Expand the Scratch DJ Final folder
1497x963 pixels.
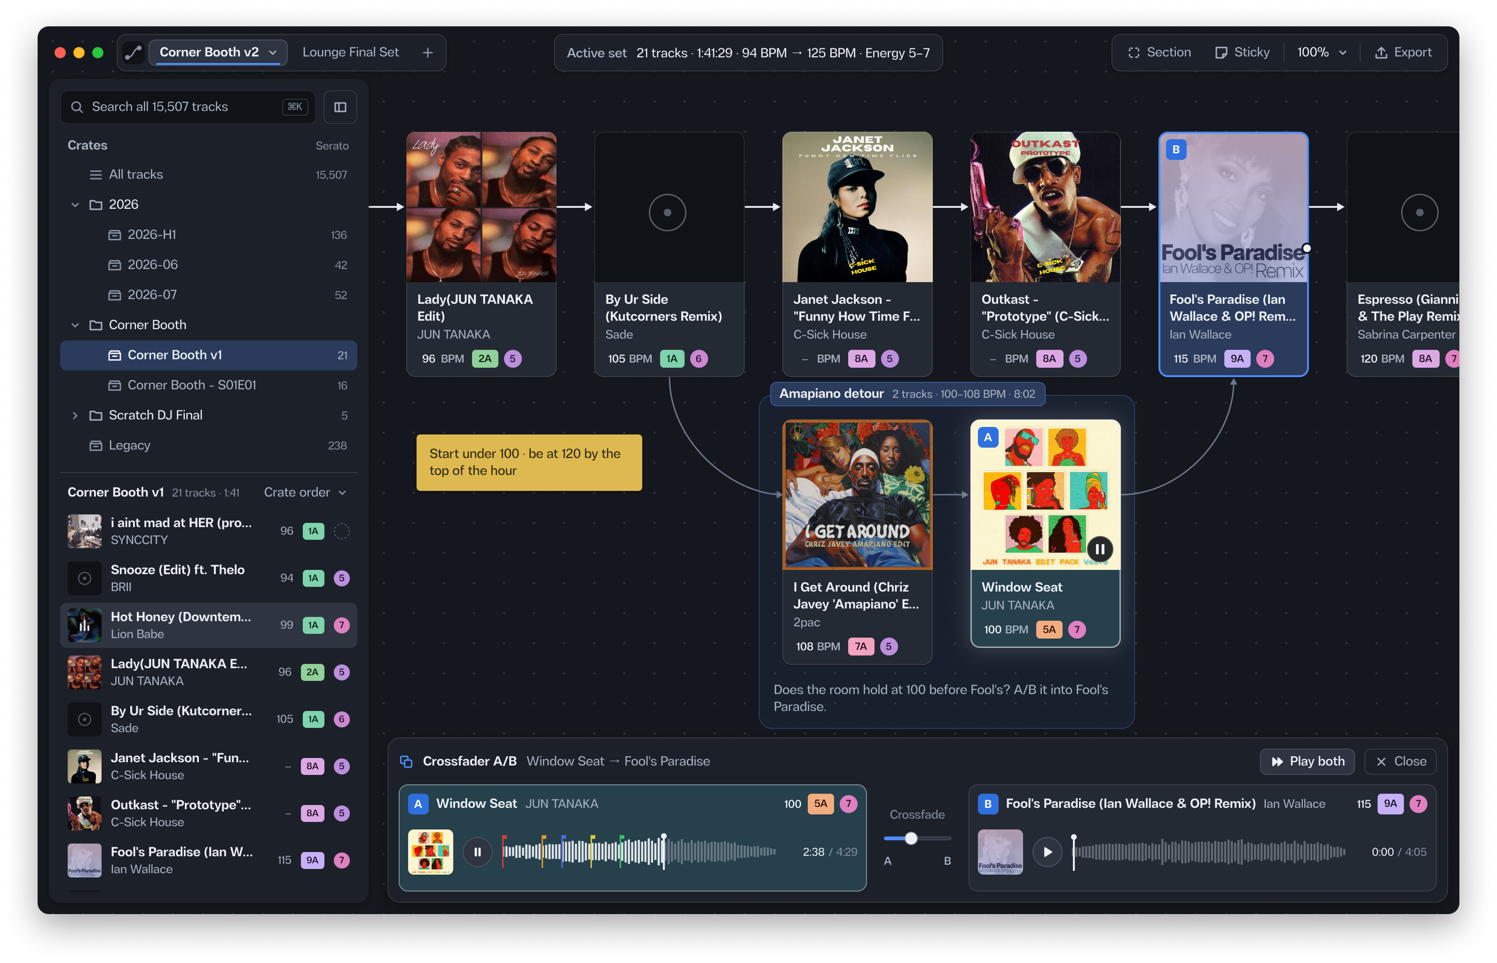(75, 416)
